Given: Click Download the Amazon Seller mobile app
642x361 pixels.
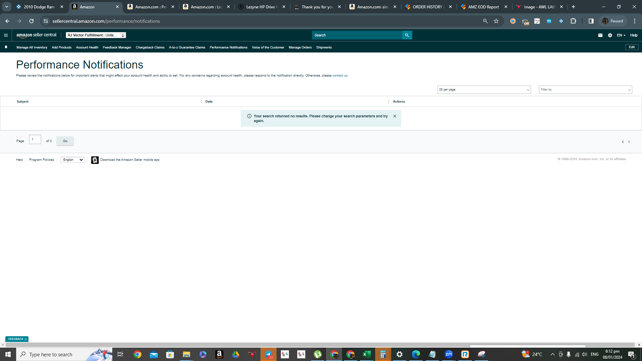Looking at the screenshot, I should (130, 160).
